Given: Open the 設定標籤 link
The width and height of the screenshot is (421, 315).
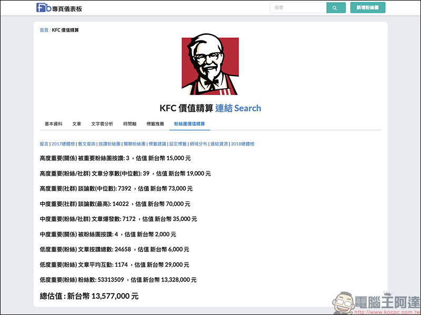Looking at the screenshot, I should pyautogui.click(x=178, y=144).
